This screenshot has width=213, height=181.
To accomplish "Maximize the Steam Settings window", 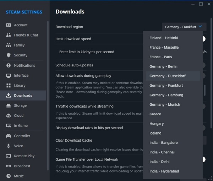I will point(201,4).
